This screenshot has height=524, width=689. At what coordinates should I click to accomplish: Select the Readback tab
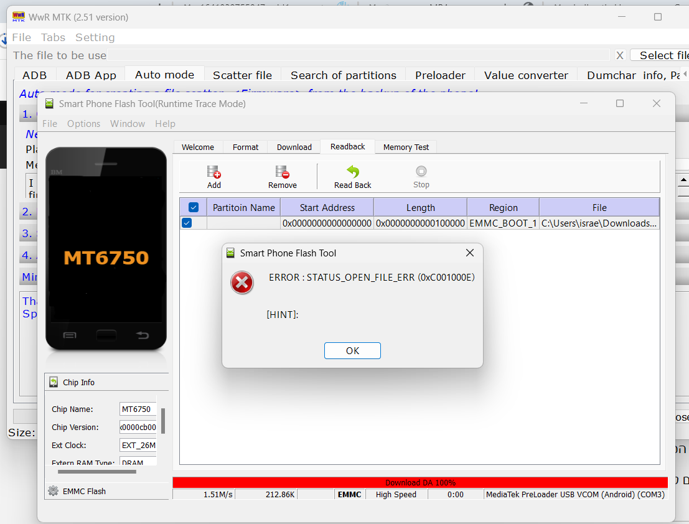[347, 146]
